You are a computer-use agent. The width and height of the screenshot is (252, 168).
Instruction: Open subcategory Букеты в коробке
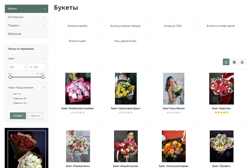tap(78, 26)
